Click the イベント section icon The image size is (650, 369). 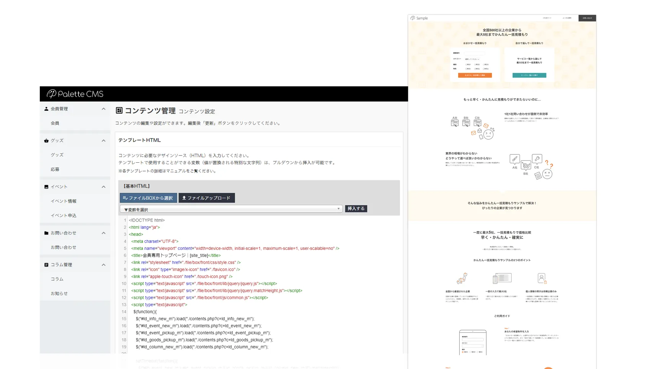(x=46, y=186)
